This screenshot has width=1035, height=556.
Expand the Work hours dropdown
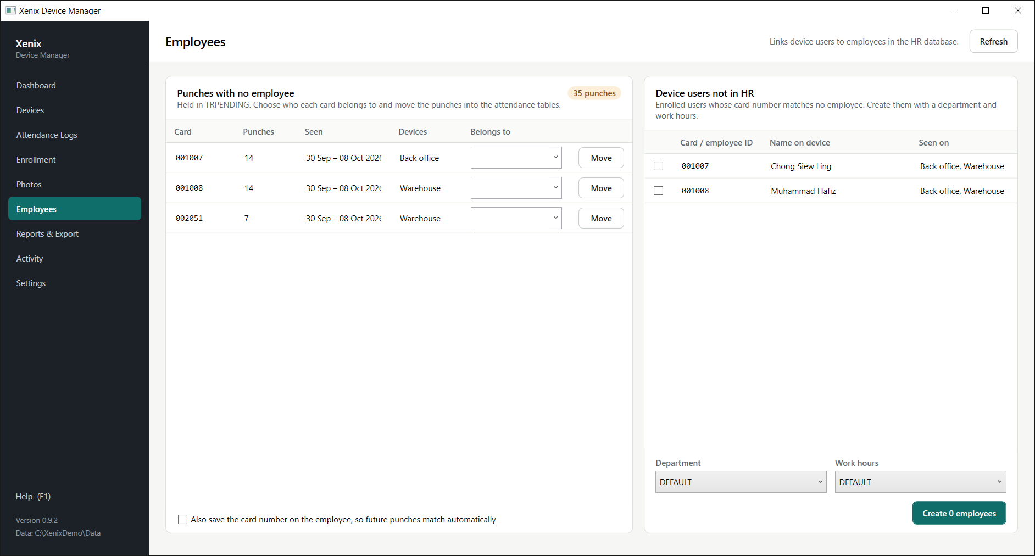[920, 482]
